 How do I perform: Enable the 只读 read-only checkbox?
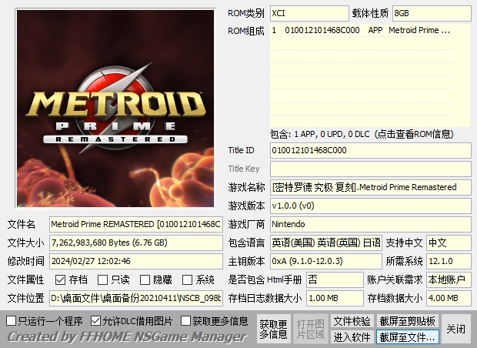103,279
